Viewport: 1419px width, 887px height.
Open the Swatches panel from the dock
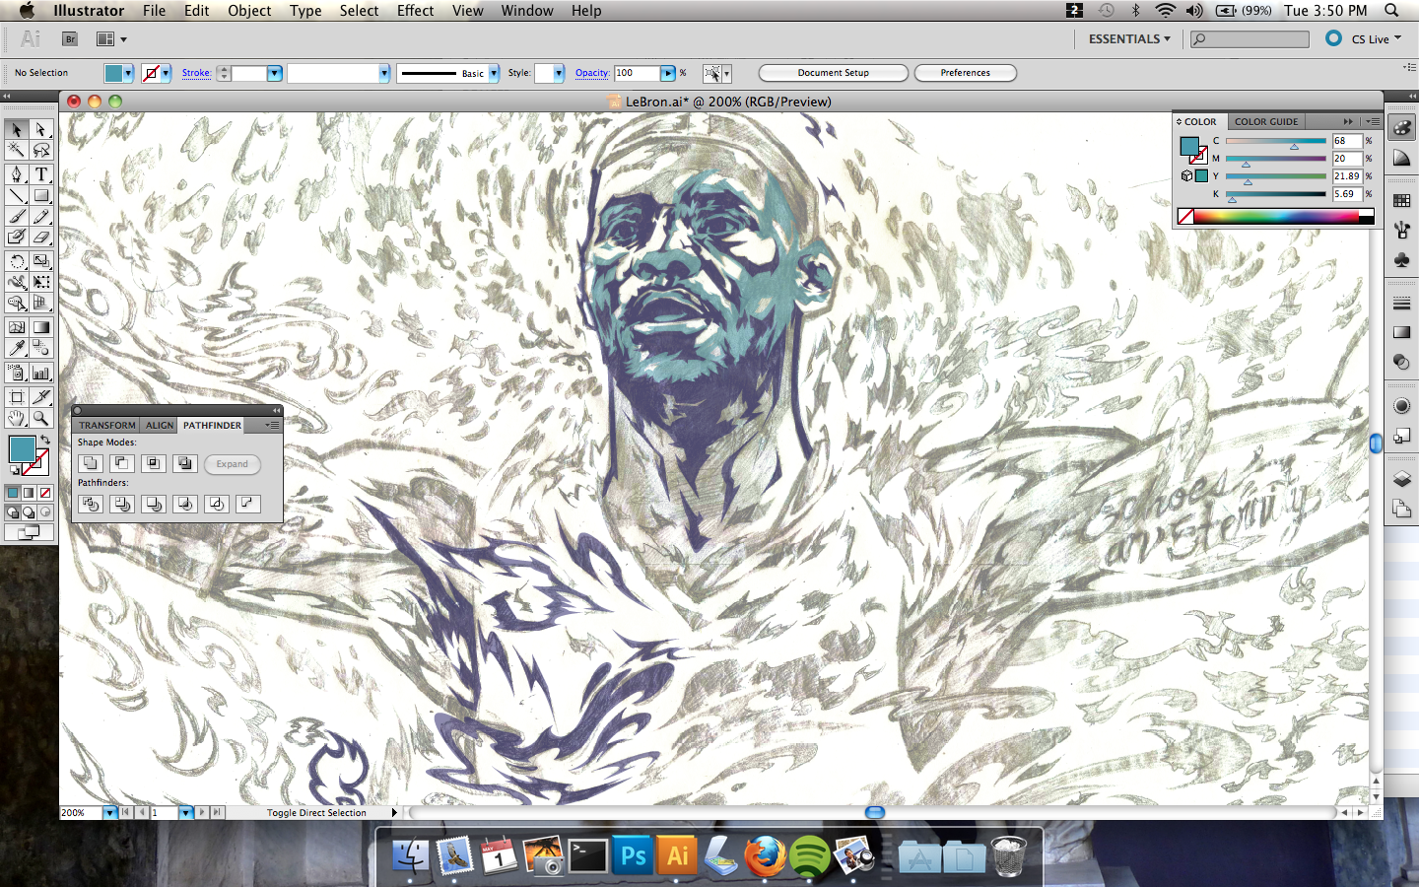pyautogui.click(x=1401, y=201)
